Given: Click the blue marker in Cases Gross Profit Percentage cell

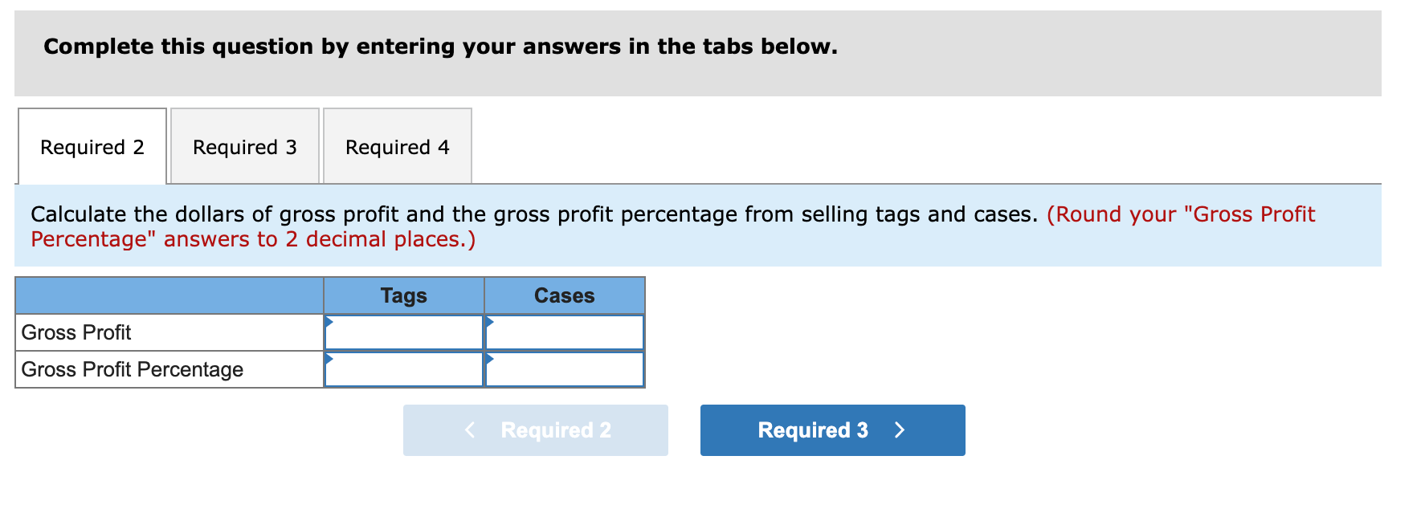Looking at the screenshot, I should [x=489, y=360].
